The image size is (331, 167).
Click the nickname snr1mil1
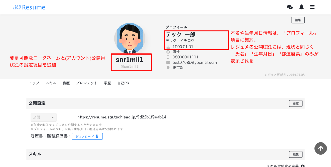click(x=129, y=60)
